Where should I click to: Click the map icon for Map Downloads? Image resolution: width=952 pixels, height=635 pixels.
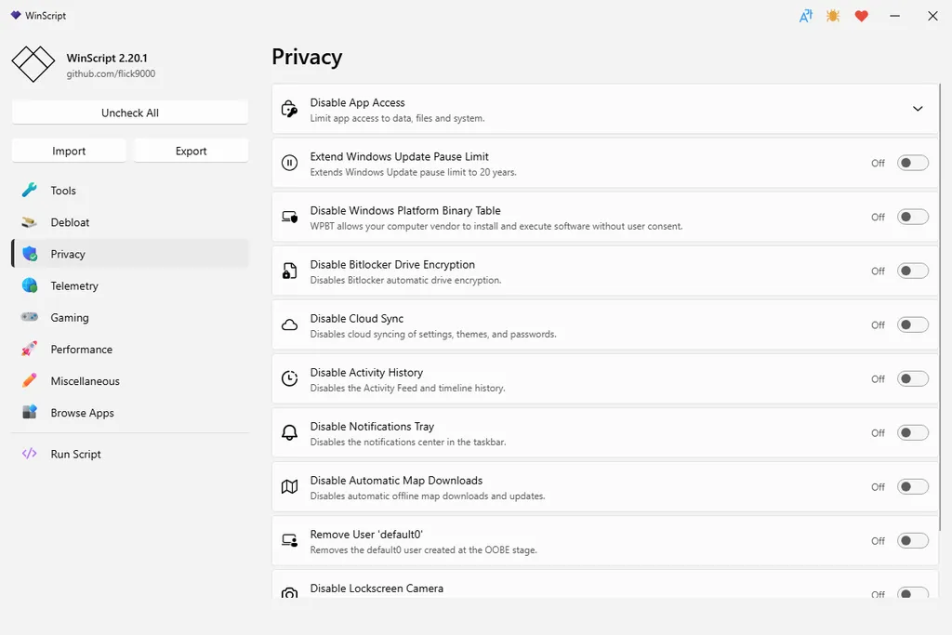(x=290, y=487)
